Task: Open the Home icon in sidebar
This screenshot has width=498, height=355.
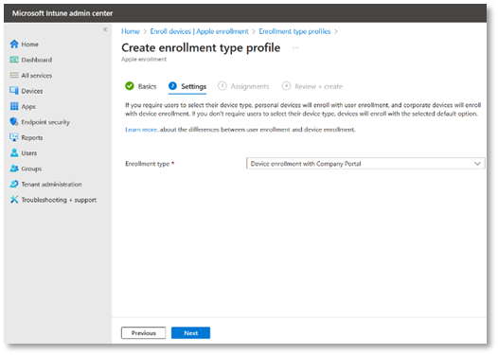Action: [x=14, y=44]
